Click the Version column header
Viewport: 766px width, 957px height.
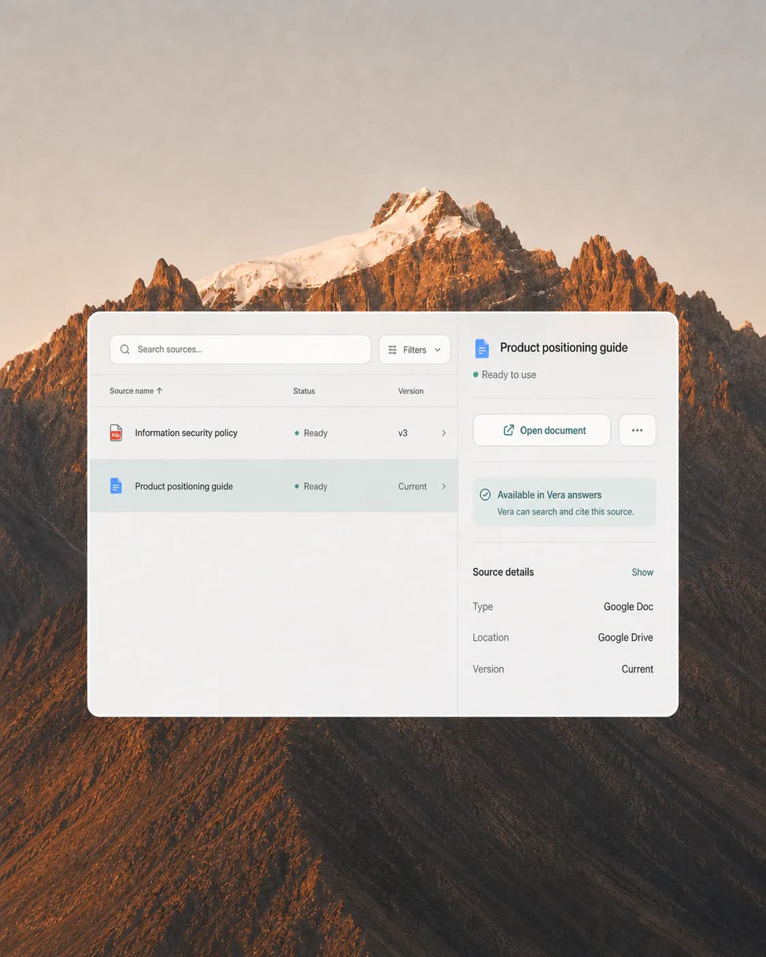(x=411, y=391)
